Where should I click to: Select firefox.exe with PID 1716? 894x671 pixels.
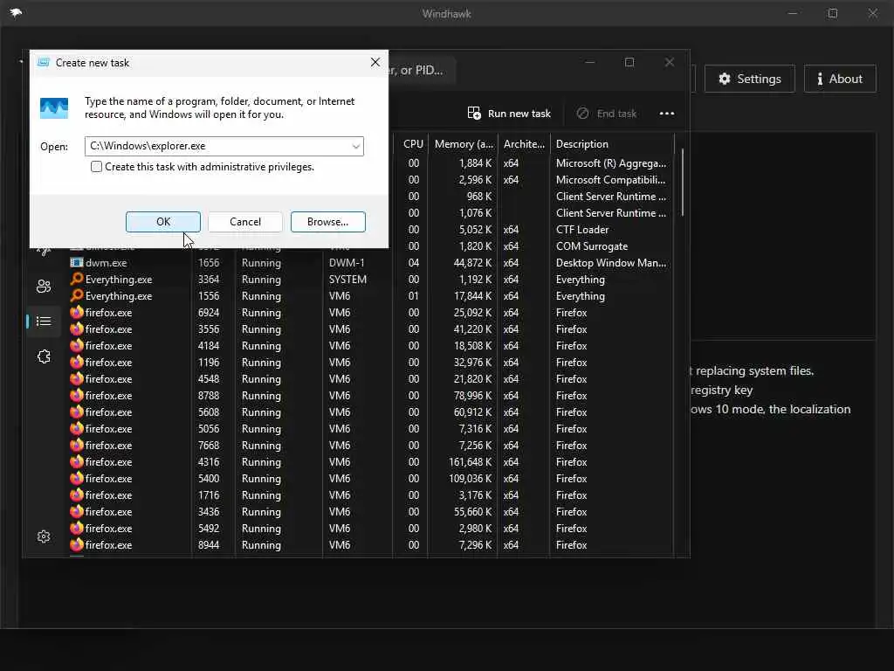tap(370, 495)
